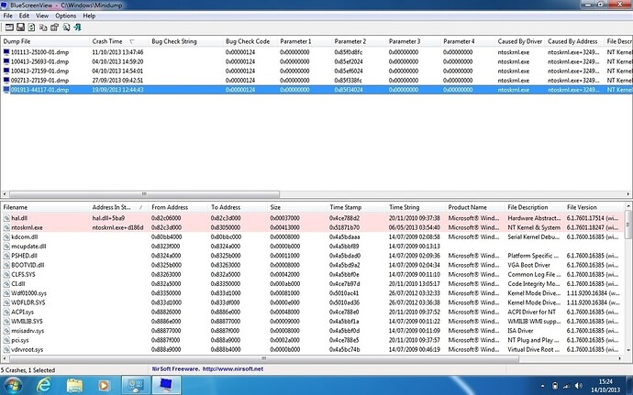
Task: Click the dump icon of 092713-27159-01.dmp
Action: pyautogui.click(x=6, y=80)
